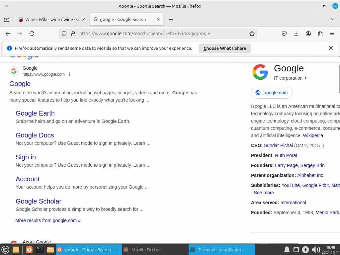Open more options for google.com result
This screenshot has width=340, height=255.
(x=70, y=74)
